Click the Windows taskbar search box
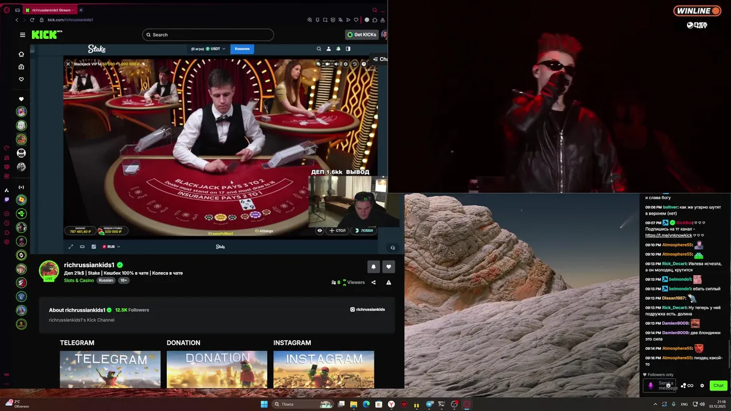 point(303,404)
